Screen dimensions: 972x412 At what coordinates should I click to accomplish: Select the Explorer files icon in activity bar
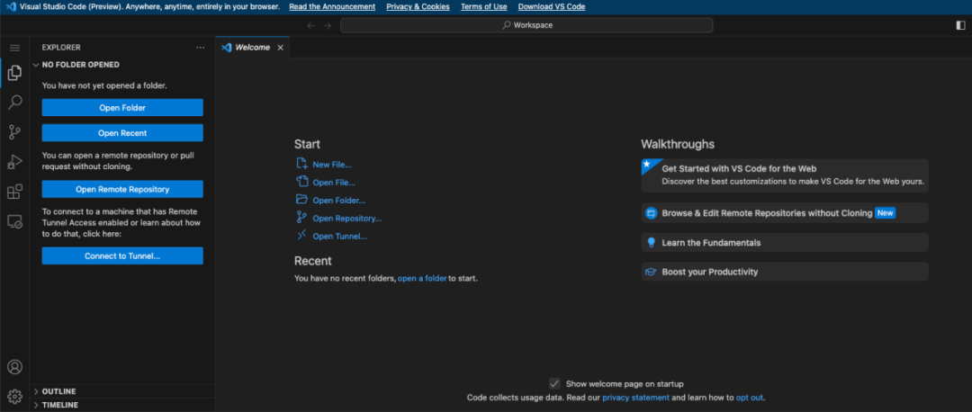click(x=15, y=74)
